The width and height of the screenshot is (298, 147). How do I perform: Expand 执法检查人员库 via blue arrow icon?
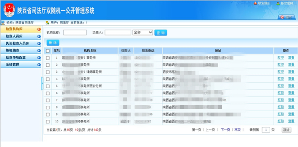[x=39, y=44]
